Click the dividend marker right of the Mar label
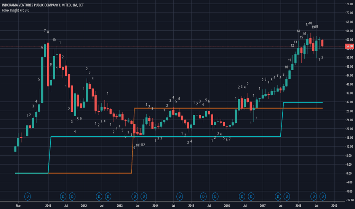 coord(27,196)
